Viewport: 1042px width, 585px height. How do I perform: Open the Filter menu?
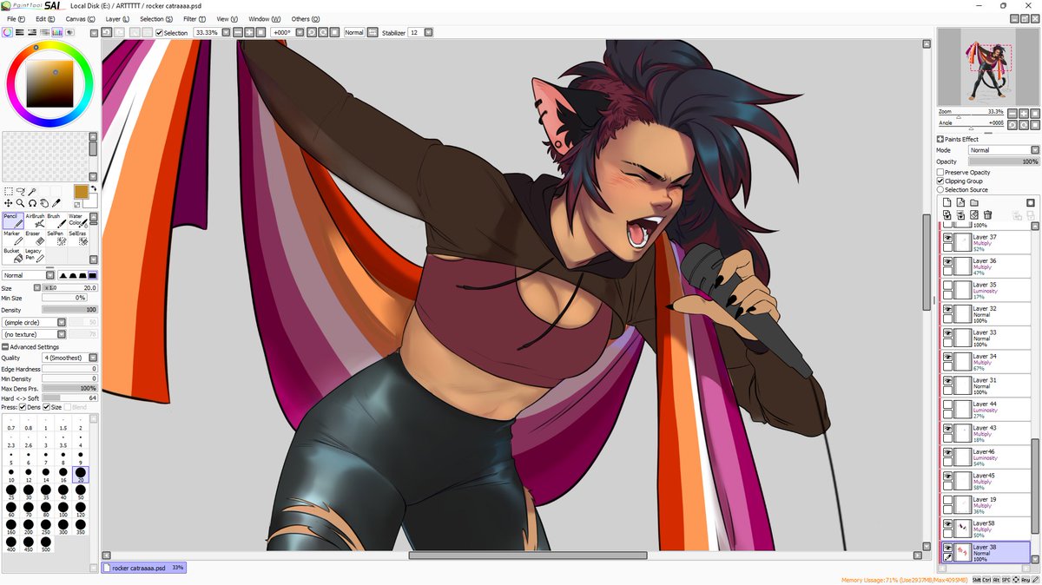click(195, 18)
